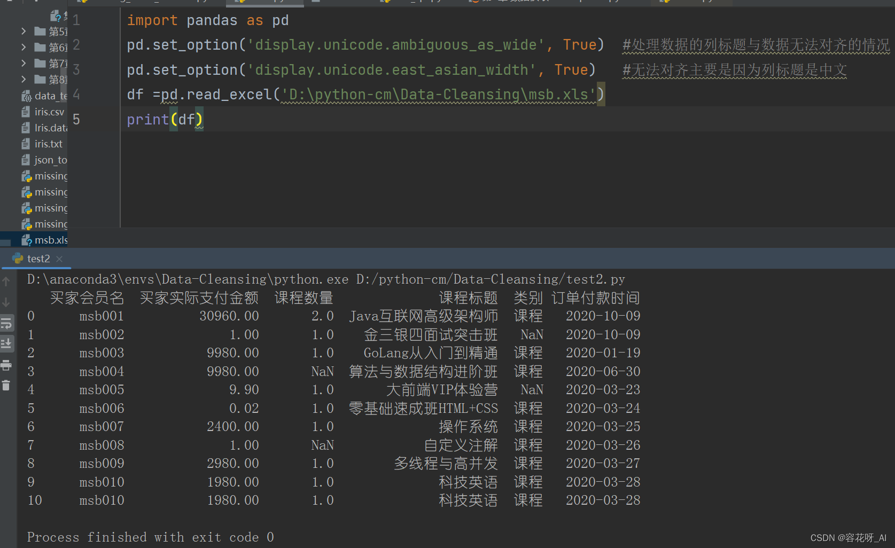Click '操作系统' in row 6 output
The width and height of the screenshot is (895, 548).
pos(468,427)
